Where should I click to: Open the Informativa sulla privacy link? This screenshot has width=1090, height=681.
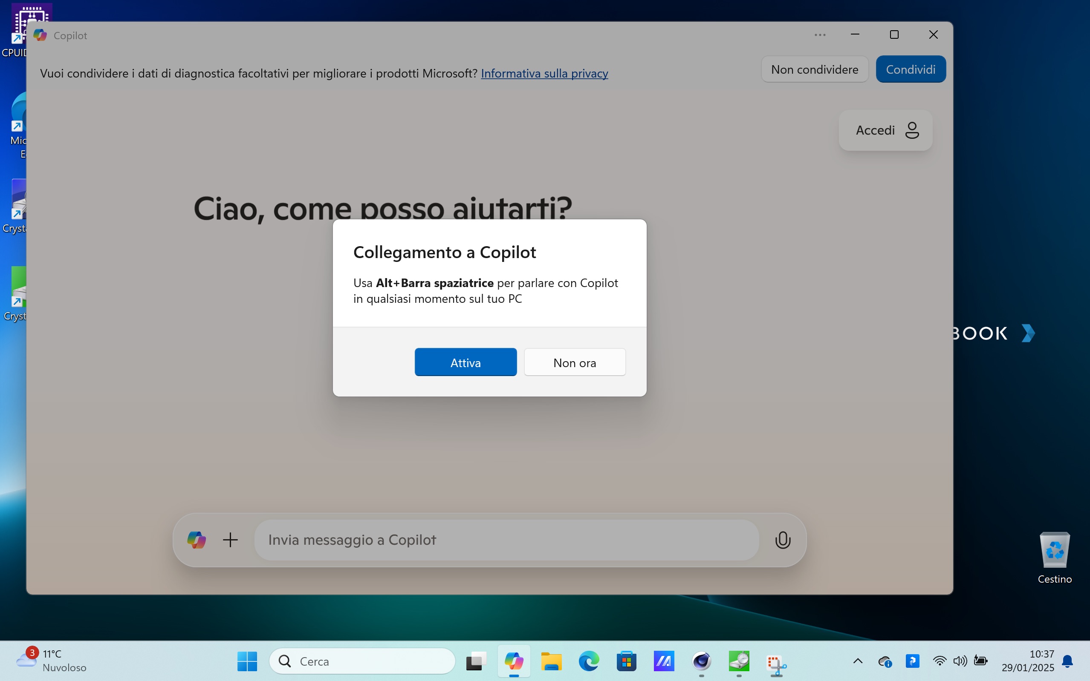point(544,73)
